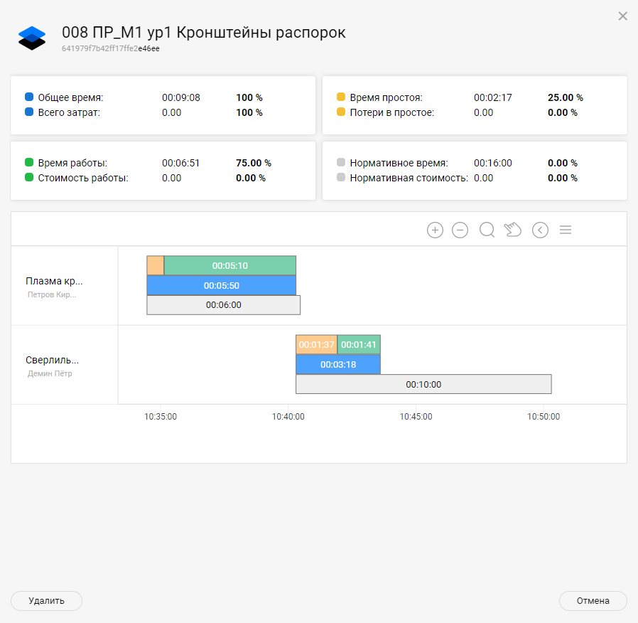This screenshot has height=623, width=638.
Task: Click the blue Всего затрат legend marker
Action: coord(29,112)
